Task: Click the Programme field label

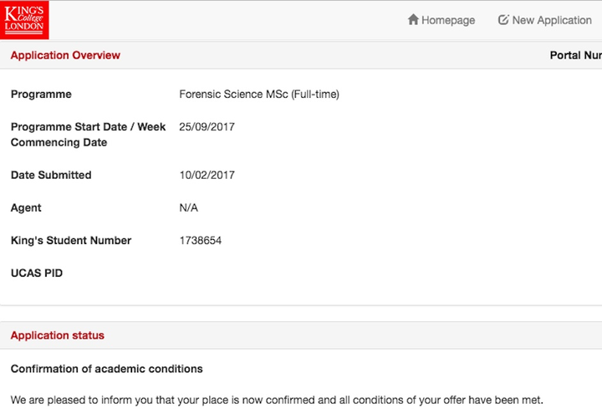Action: click(41, 95)
